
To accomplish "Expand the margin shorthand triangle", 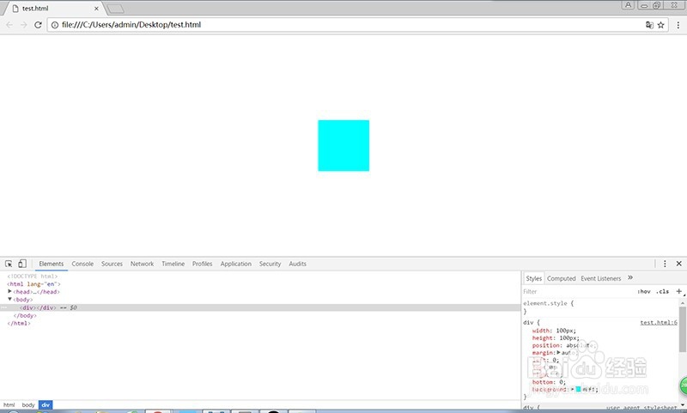I will tap(559, 353).
